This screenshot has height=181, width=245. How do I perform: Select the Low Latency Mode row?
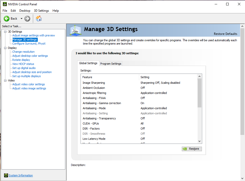point(139,139)
